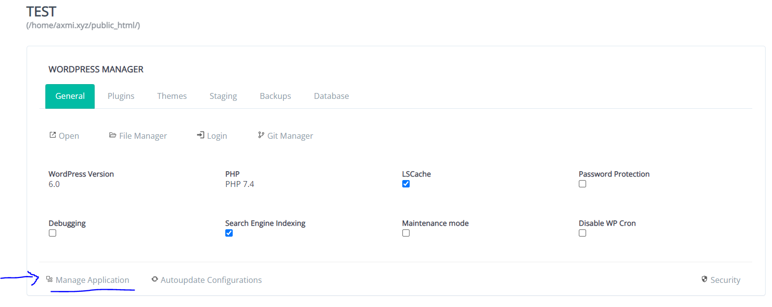Click the git branch icon beside Git Manager
The height and width of the screenshot is (307, 772).
click(x=260, y=135)
